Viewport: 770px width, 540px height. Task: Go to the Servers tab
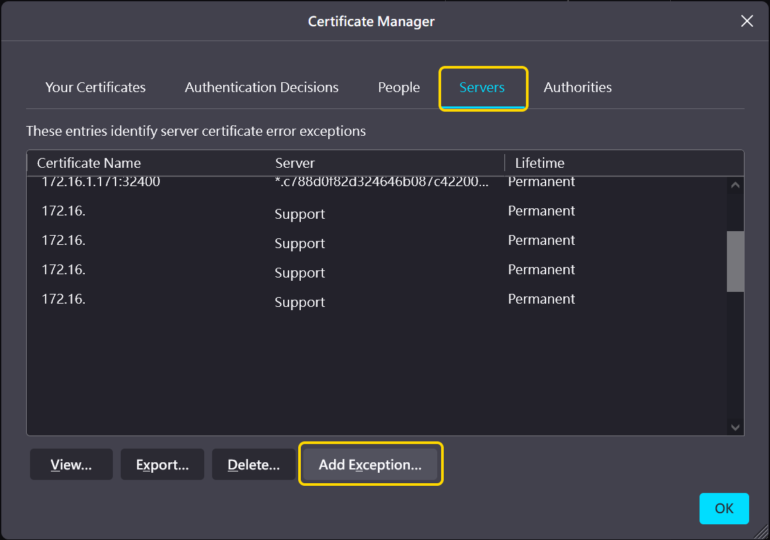(x=482, y=87)
